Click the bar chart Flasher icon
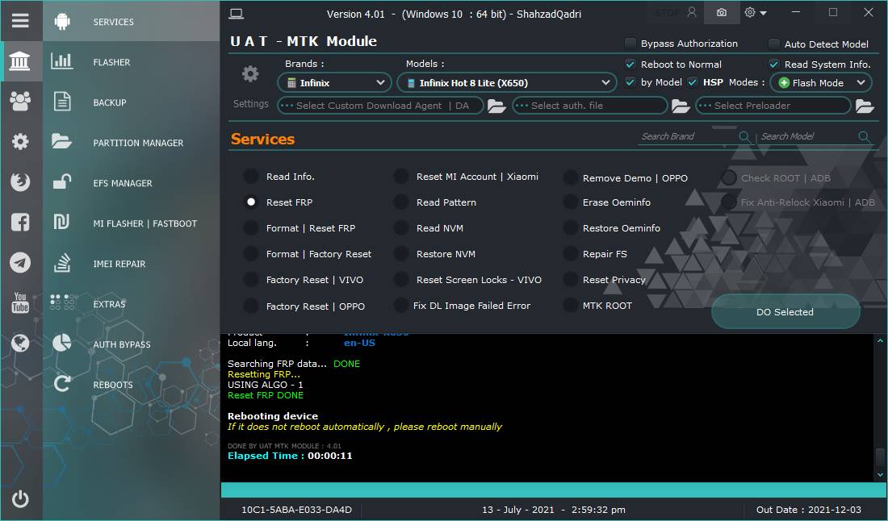The width and height of the screenshot is (888, 521). (x=61, y=61)
